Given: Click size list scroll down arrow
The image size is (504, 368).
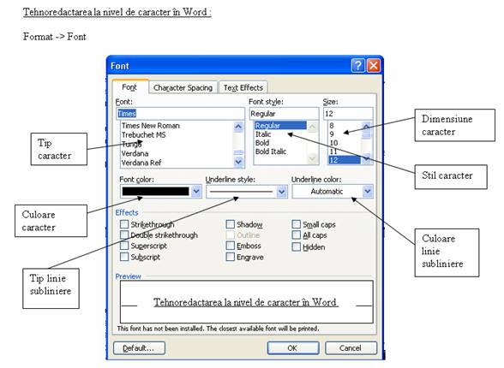Looking at the screenshot, I should coord(367,158).
